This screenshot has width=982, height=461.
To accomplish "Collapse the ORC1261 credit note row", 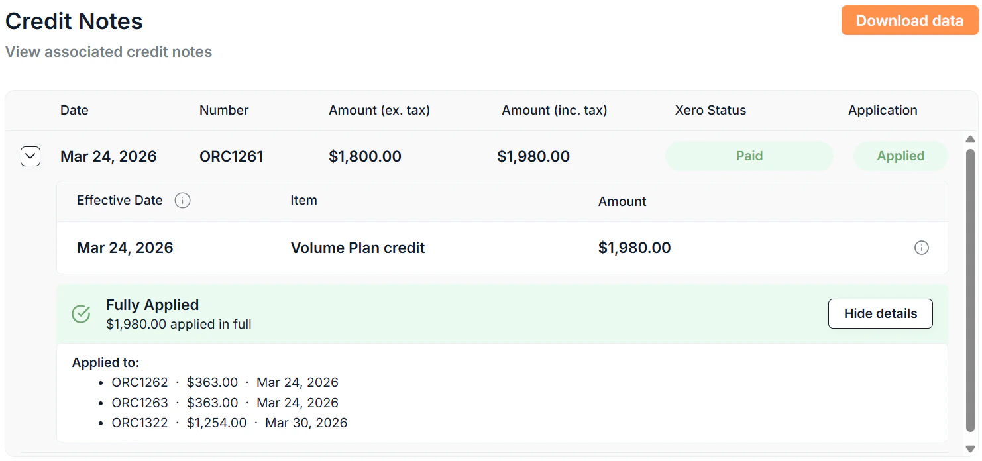I will tap(30, 156).
